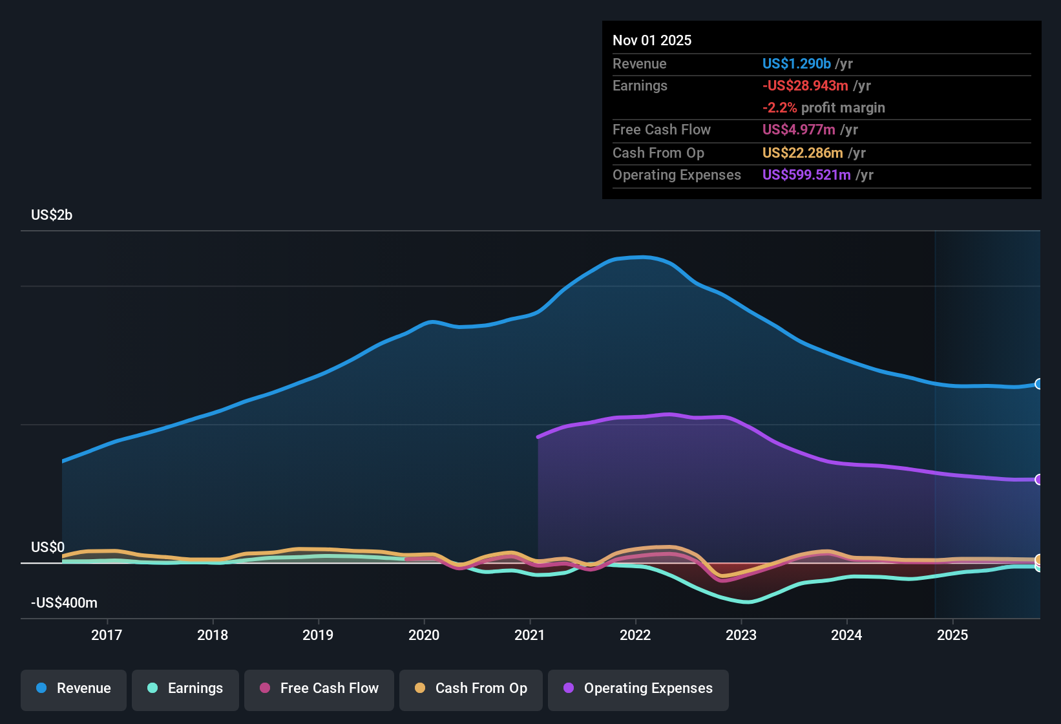This screenshot has height=724, width=1061.
Task: Toggle the Earnings series visibility
Action: tap(185, 688)
